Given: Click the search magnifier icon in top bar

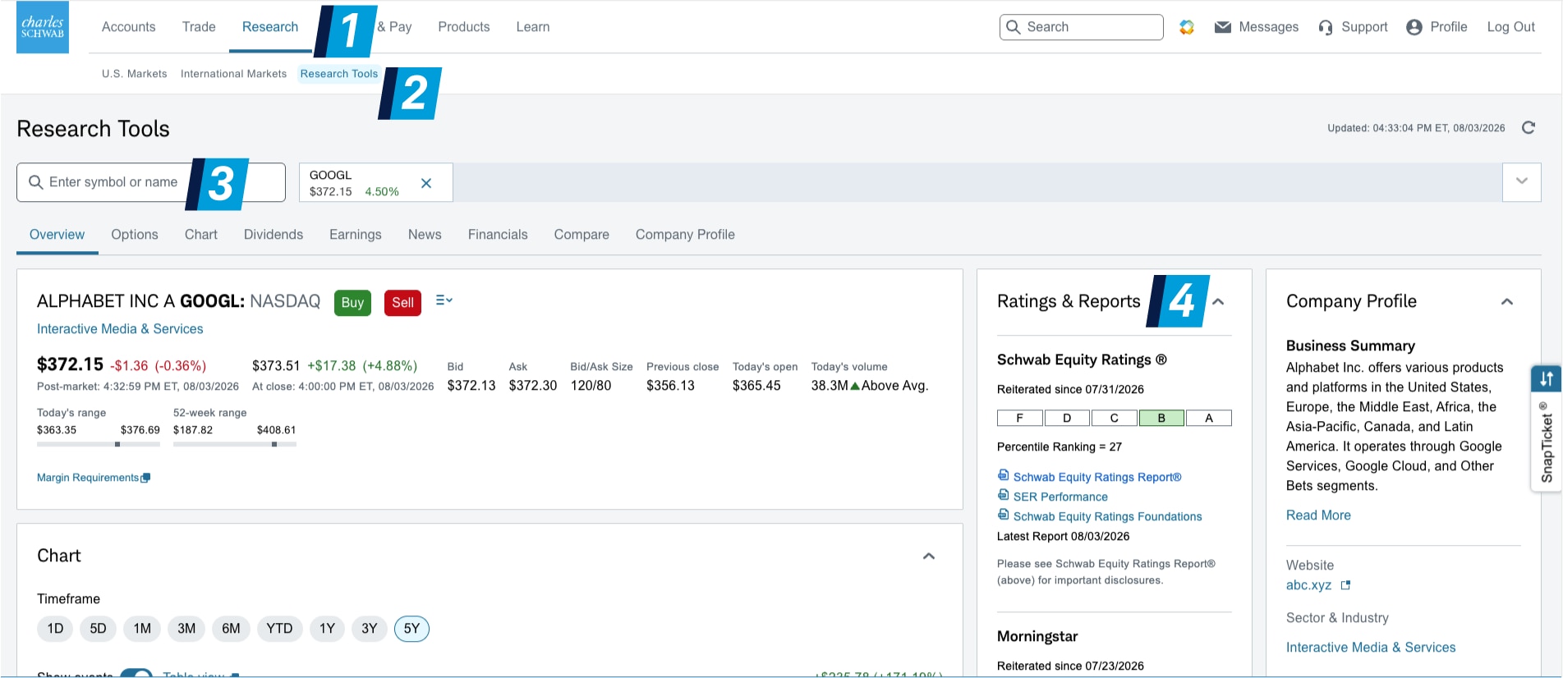Looking at the screenshot, I should click(x=1014, y=27).
